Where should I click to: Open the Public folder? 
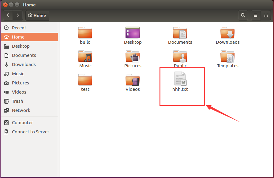click(x=180, y=57)
